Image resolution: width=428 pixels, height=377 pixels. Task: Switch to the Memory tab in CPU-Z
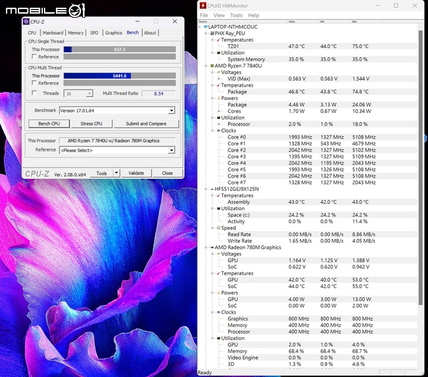[75, 33]
